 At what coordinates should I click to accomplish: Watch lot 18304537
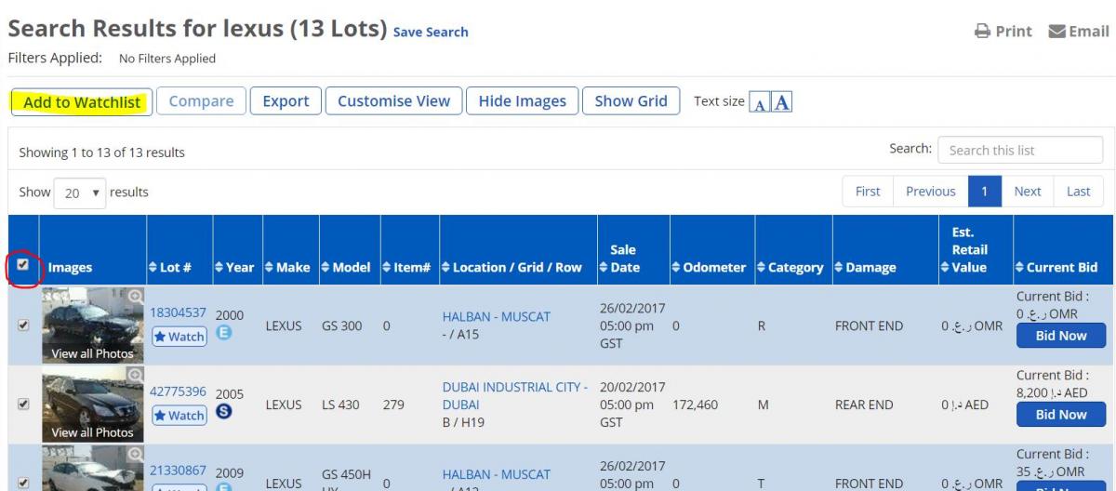click(x=180, y=337)
